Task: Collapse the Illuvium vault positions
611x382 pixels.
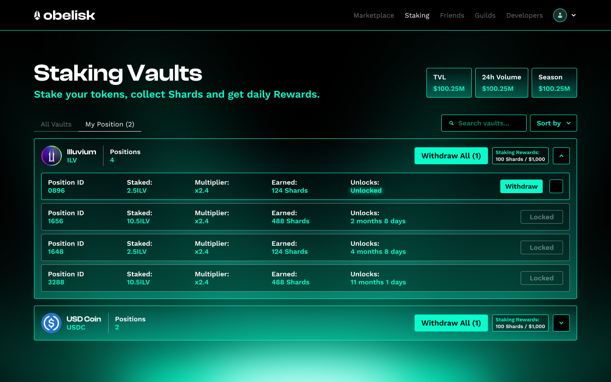Action: (561, 156)
